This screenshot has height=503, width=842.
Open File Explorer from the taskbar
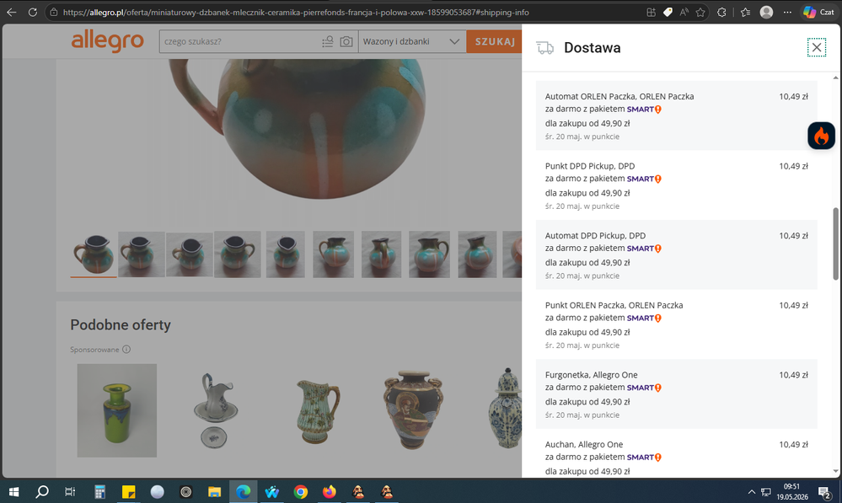click(x=214, y=491)
